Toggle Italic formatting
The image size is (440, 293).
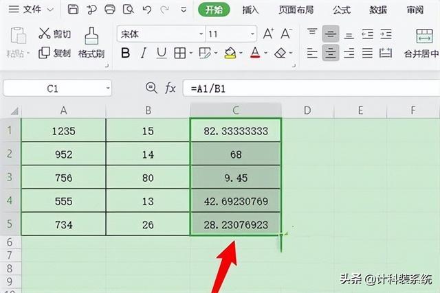[143, 53]
